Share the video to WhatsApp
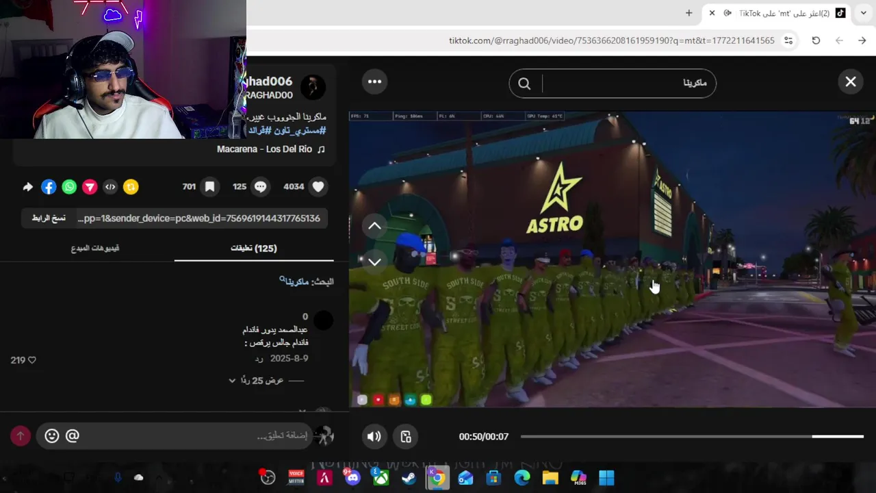Screen dimensions: 876x493 [69, 186]
